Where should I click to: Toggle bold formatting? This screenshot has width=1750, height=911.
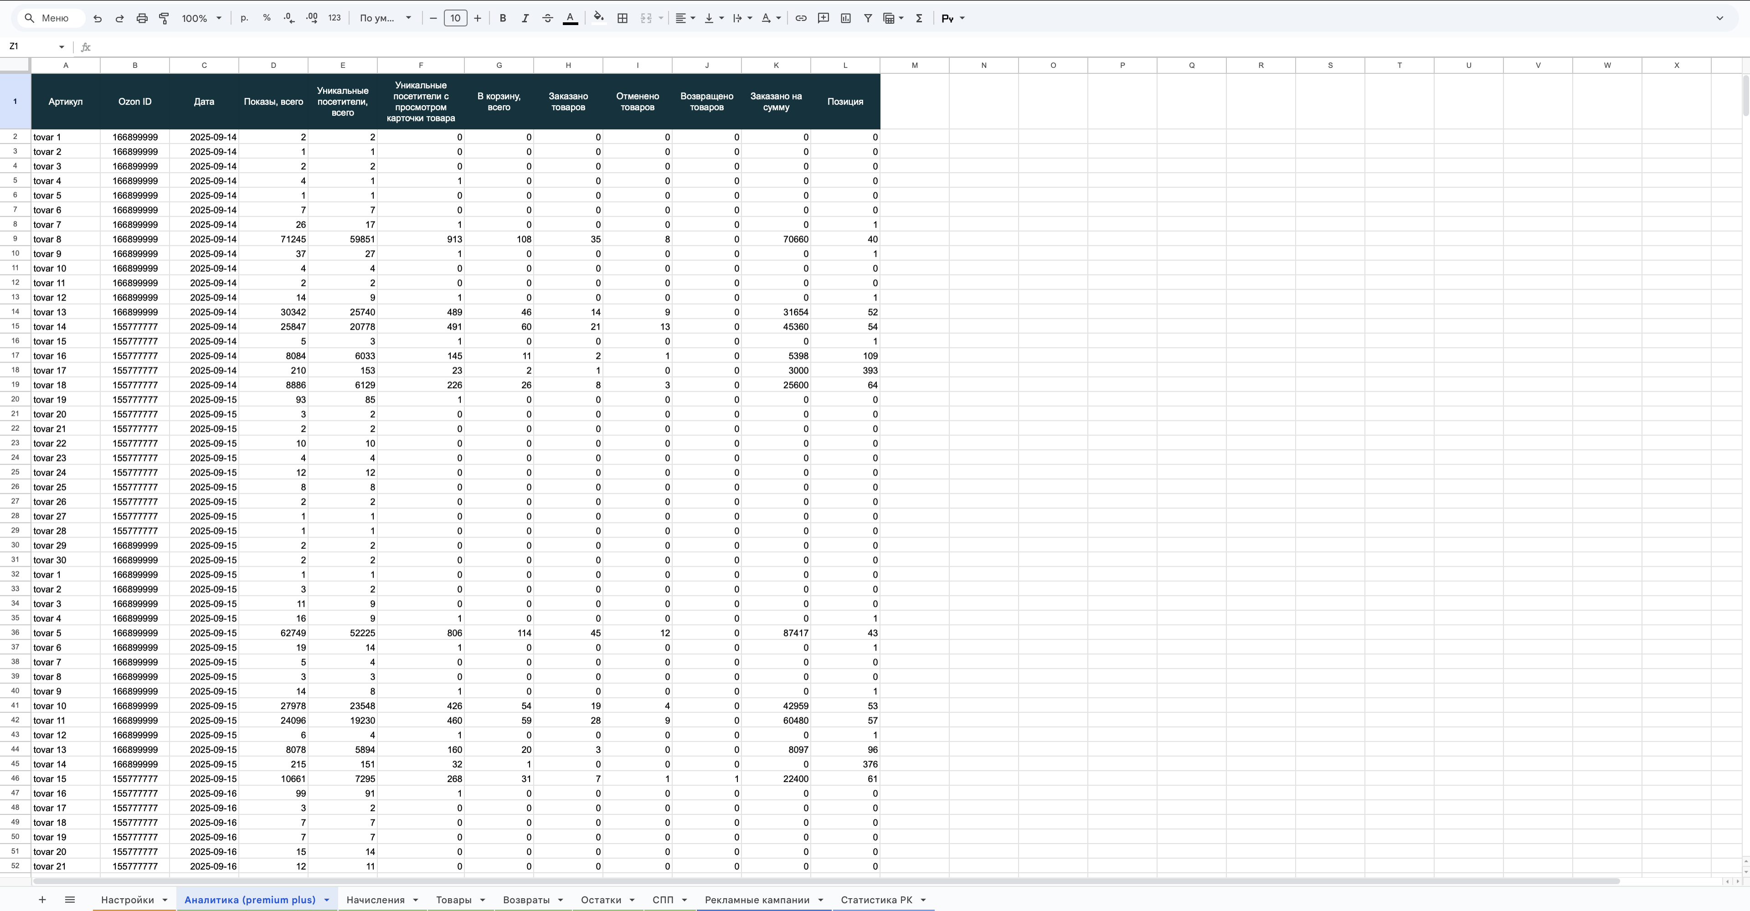click(503, 18)
